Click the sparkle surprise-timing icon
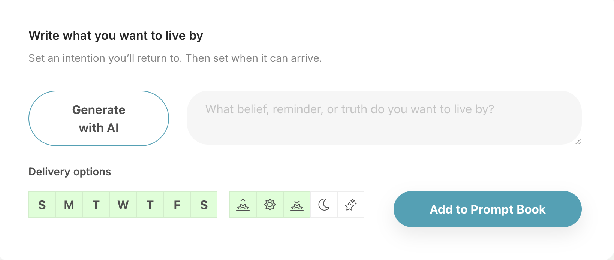The image size is (614, 260). [x=350, y=205]
